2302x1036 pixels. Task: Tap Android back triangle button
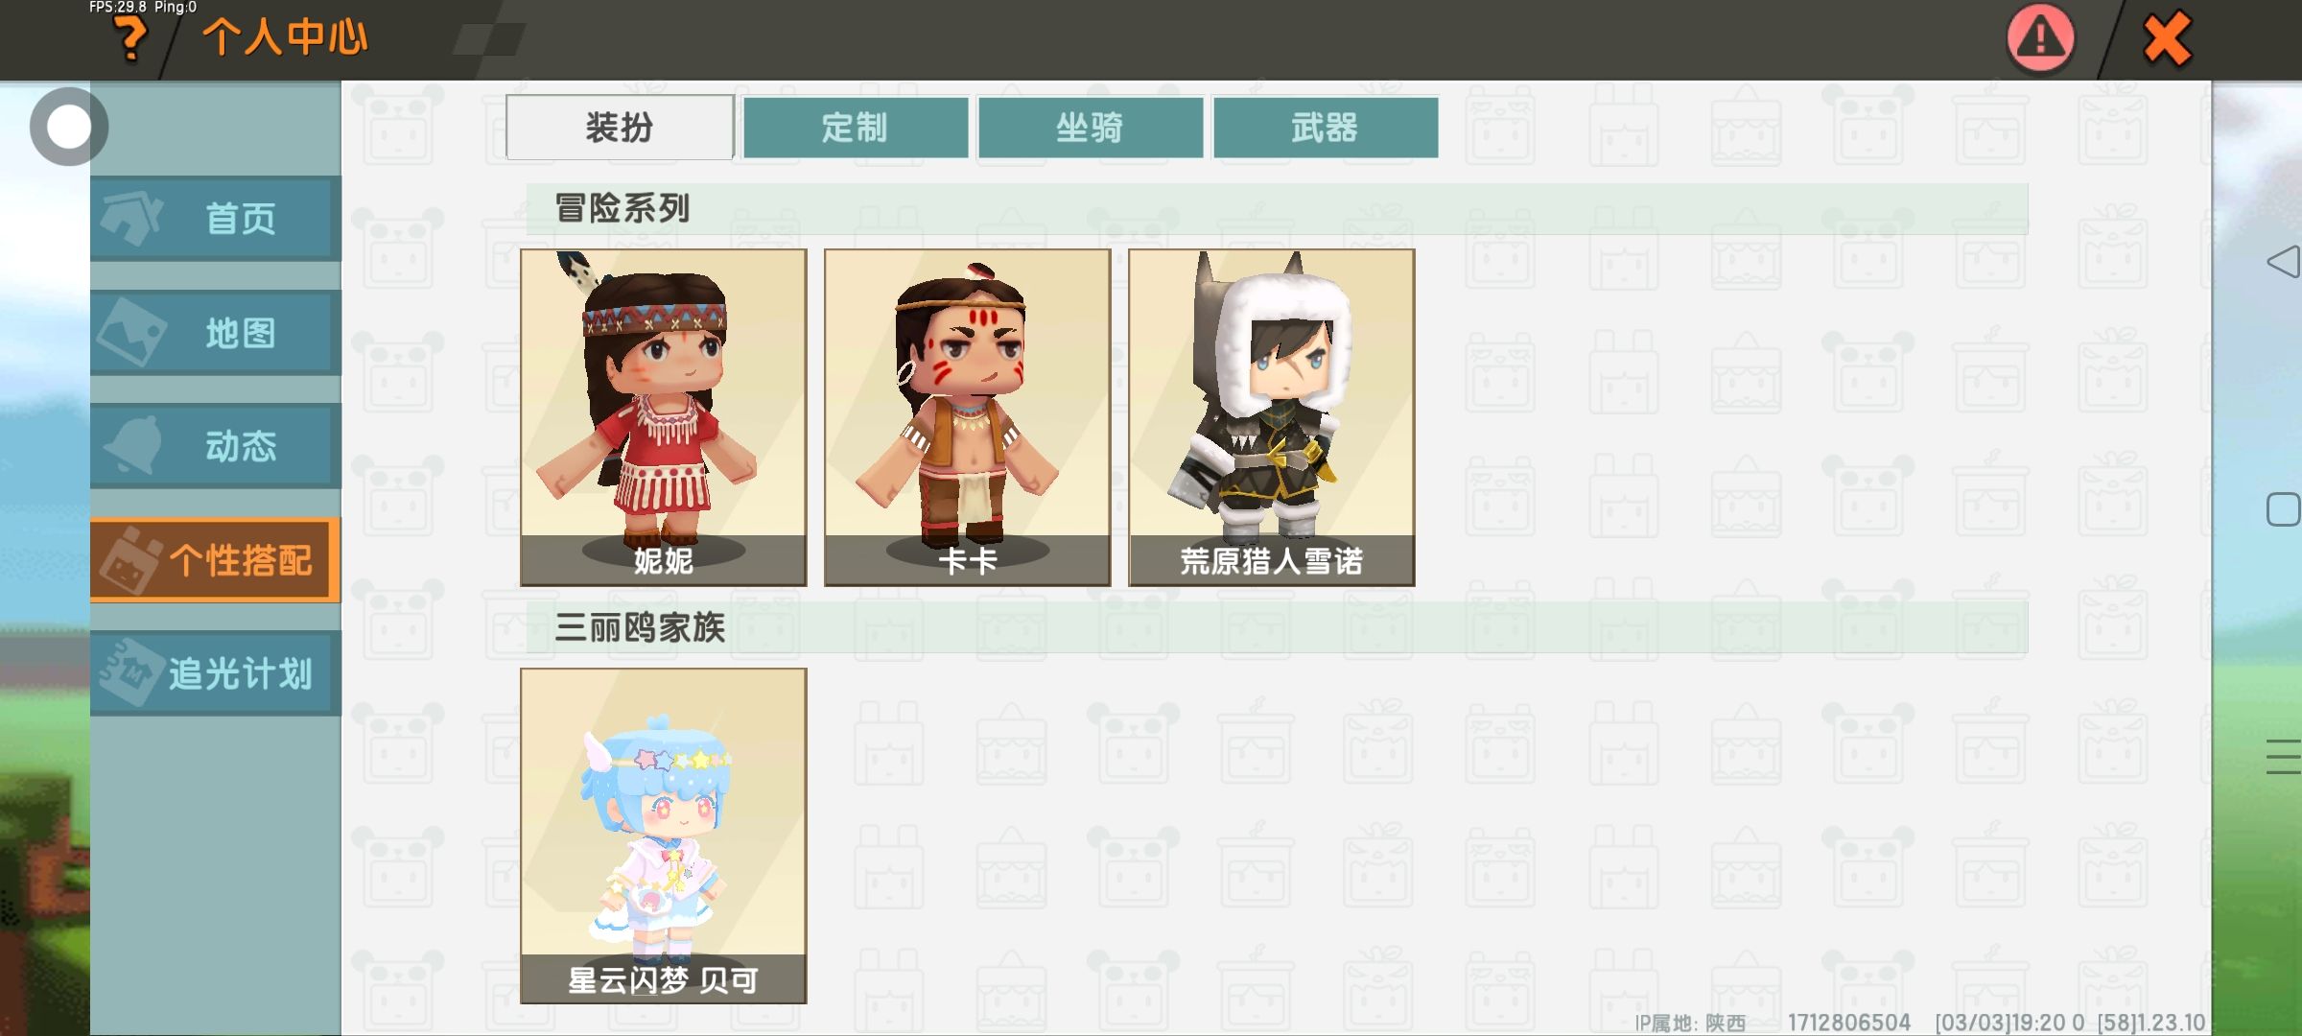[2284, 262]
